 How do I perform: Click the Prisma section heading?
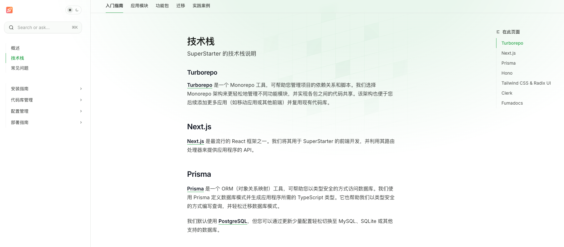pos(199,174)
